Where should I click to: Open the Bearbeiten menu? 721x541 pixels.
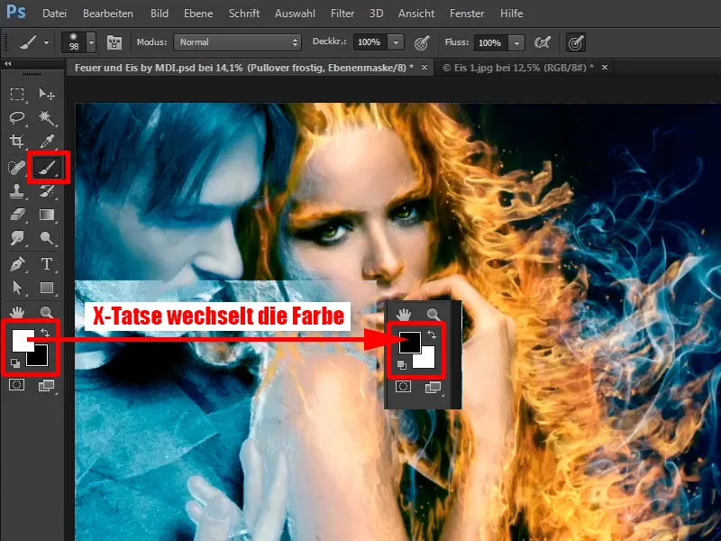pos(108,14)
